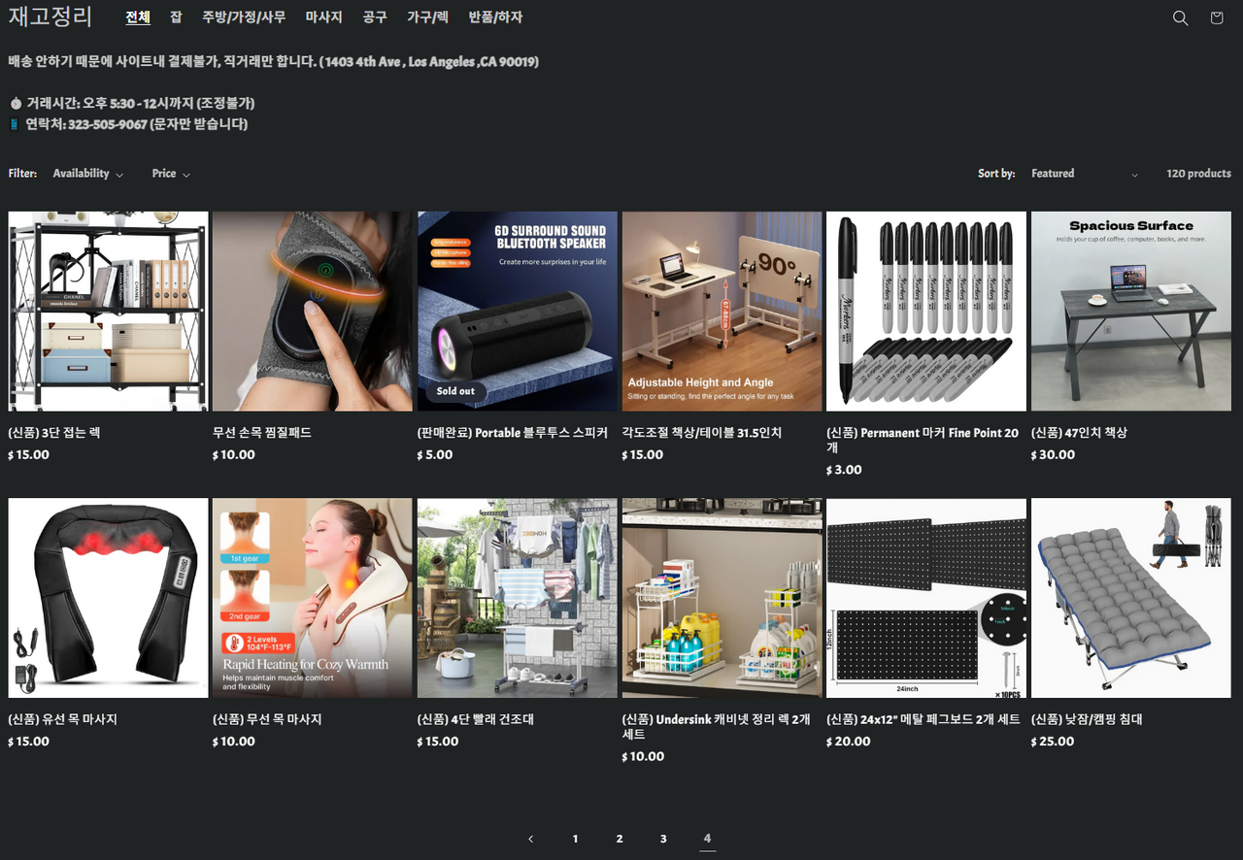The image size is (1243, 860).
Task: Open the 3단 접는 렉 product image
Action: (x=108, y=312)
